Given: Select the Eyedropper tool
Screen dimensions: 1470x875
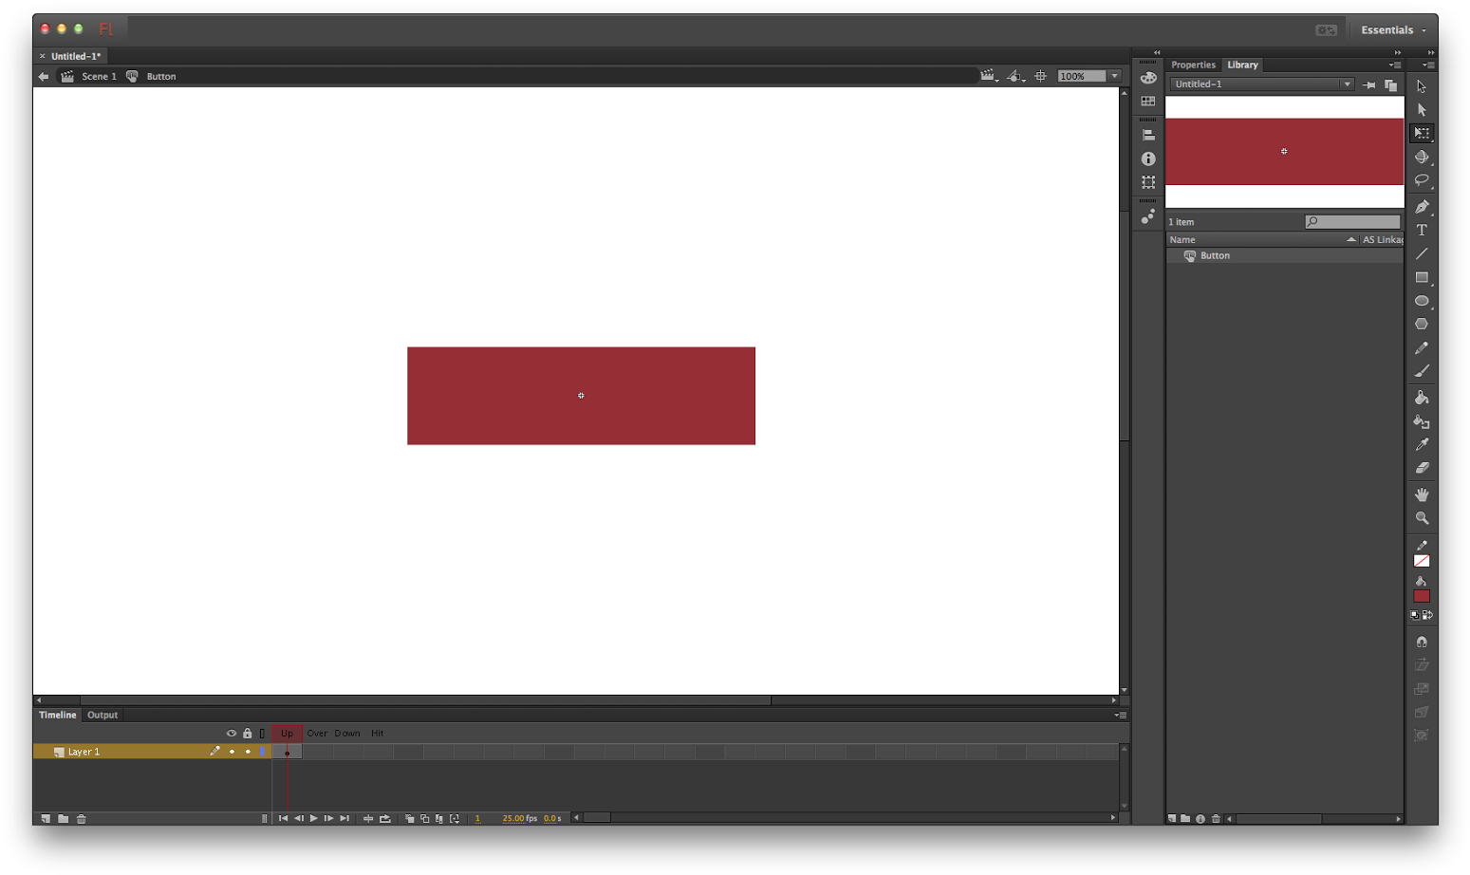Looking at the screenshot, I should [1422, 444].
